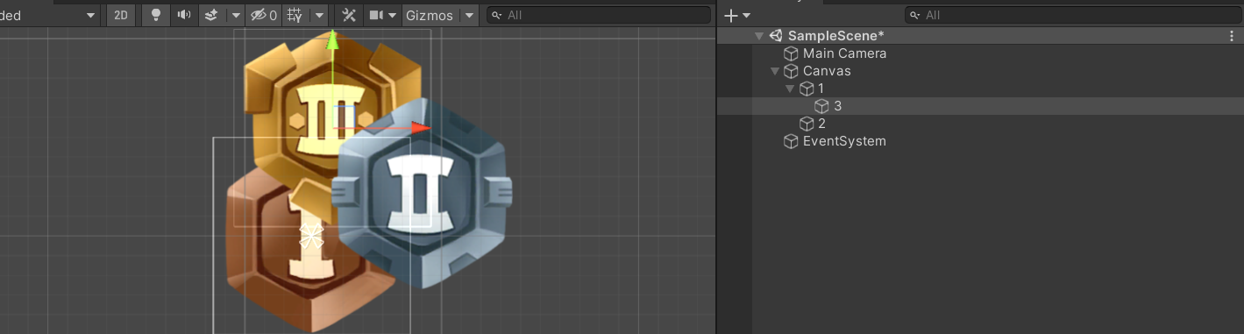The height and width of the screenshot is (334, 1244).
Task: Collapse the SampleScene* scene foldout
Action: [x=758, y=36]
